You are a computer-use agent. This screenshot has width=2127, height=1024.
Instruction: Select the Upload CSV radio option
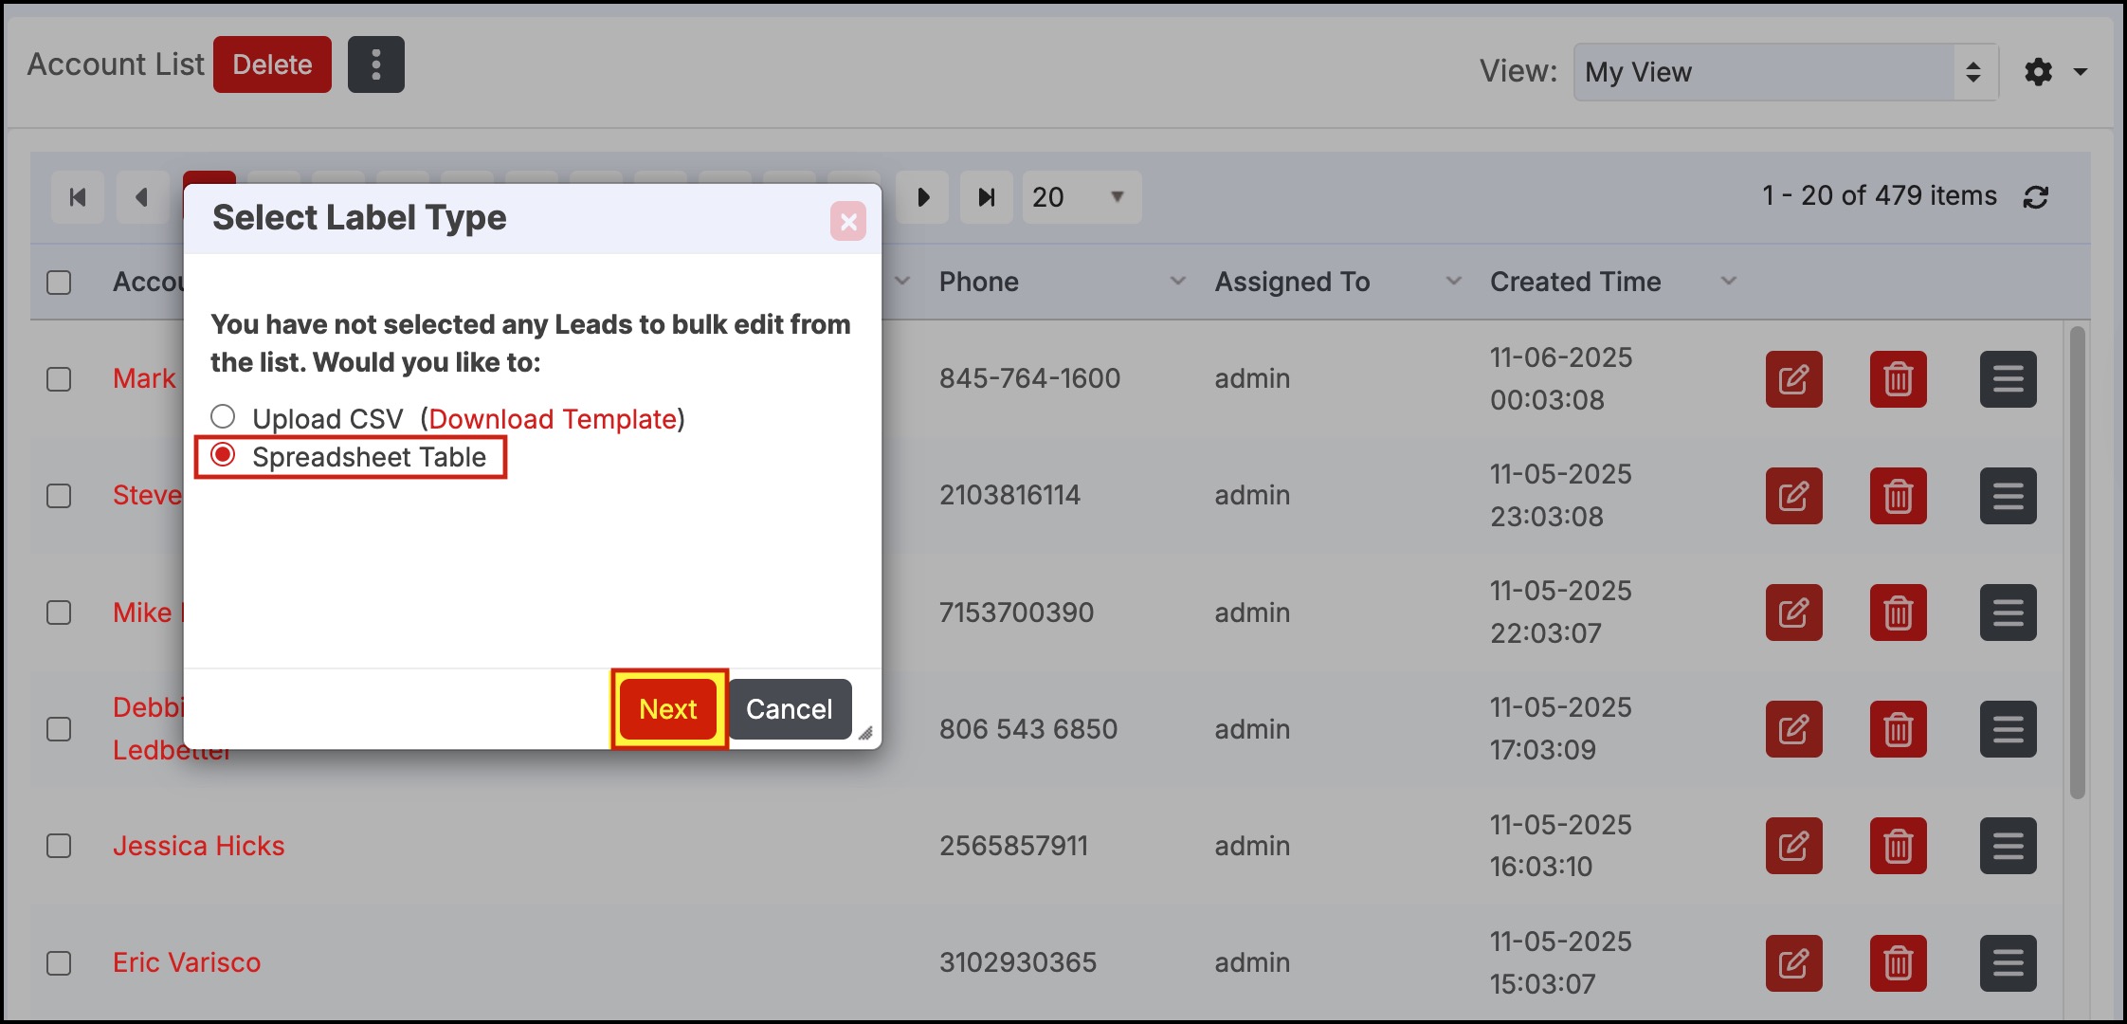click(x=223, y=416)
